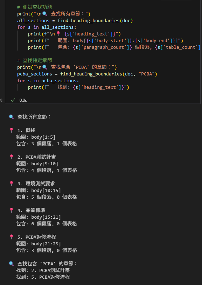Viewport: 202px width, 285px height.
Task: Click the pin emoji beside '3. 環境測試要求'
Action: click(12, 184)
